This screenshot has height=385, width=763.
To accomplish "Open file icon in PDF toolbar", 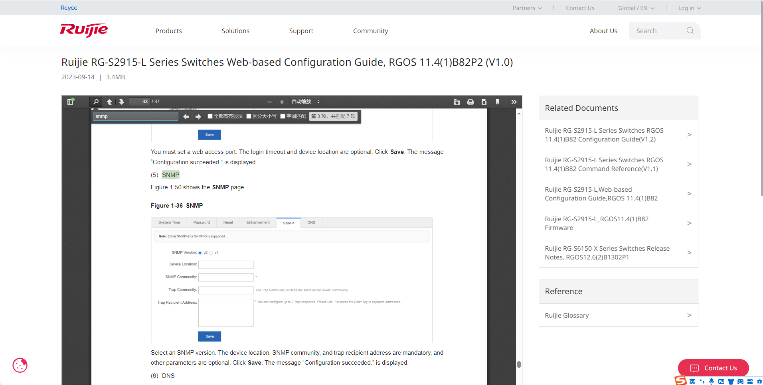I will (457, 102).
